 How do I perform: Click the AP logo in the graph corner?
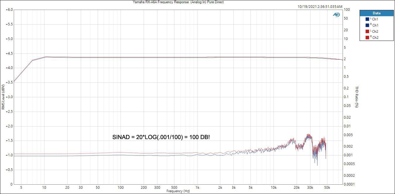[x=336, y=15]
